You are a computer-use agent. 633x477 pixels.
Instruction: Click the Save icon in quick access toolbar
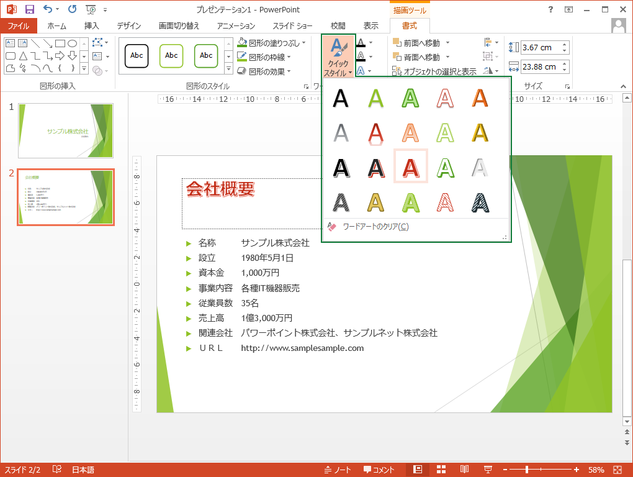29,9
